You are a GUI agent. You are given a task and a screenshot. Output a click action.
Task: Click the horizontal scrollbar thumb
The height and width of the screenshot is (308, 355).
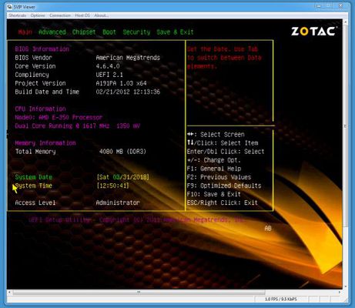tap(139, 293)
